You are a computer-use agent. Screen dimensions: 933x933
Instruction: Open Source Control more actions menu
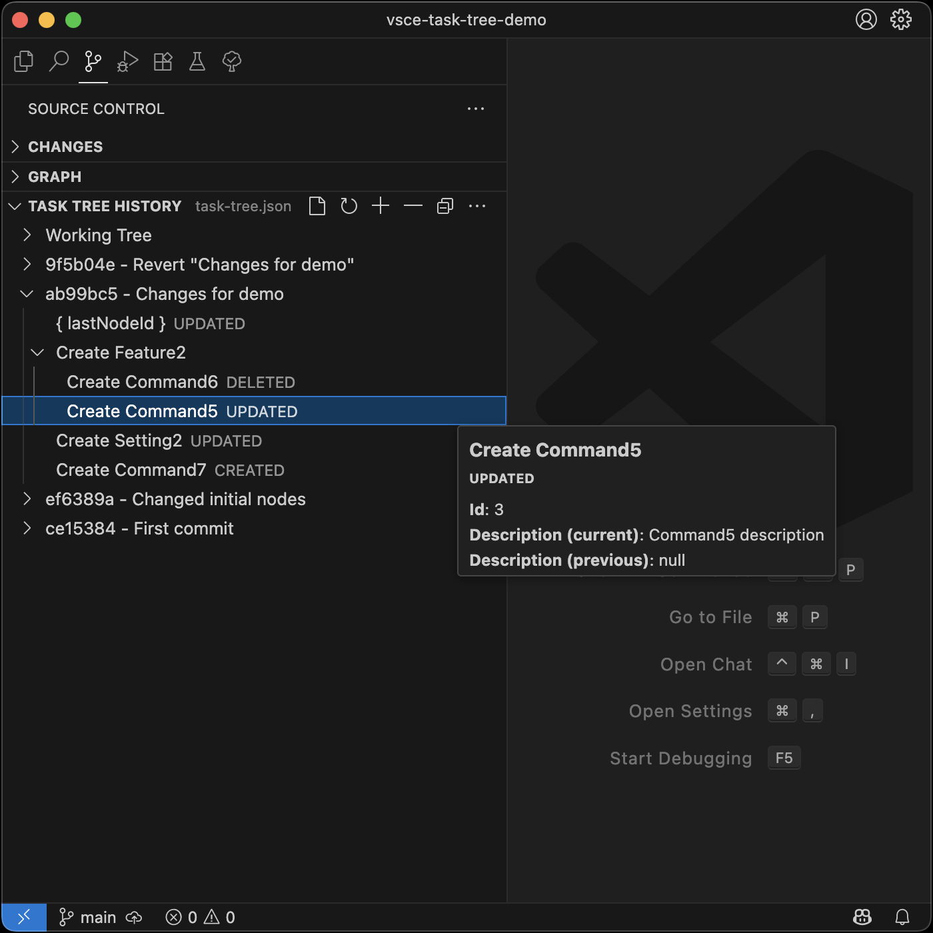tap(476, 109)
